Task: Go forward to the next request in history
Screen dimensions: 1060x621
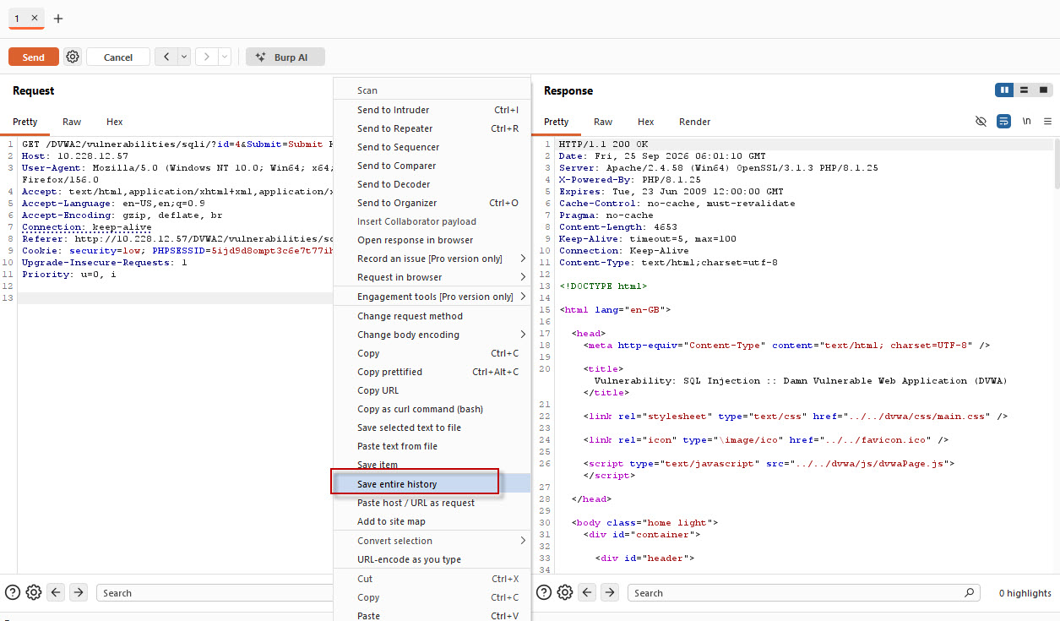Action: 208,57
